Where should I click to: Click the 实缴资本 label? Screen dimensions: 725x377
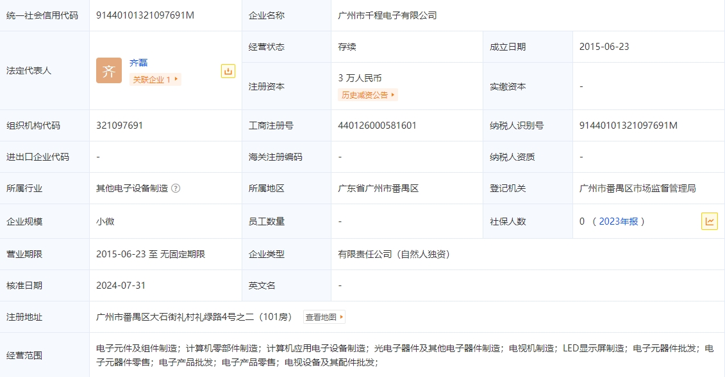[x=508, y=86]
